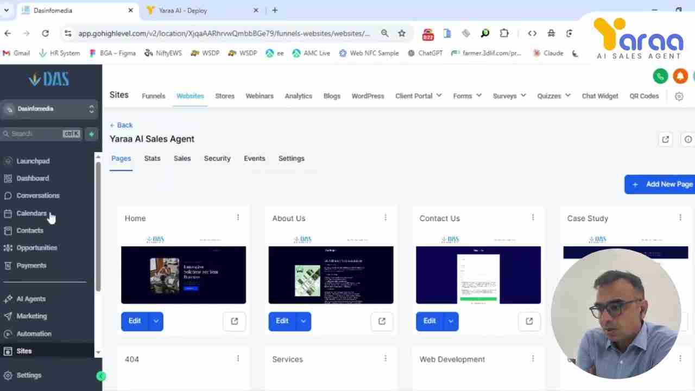
Task: Open the About Us page options menu
Action: 386,218
